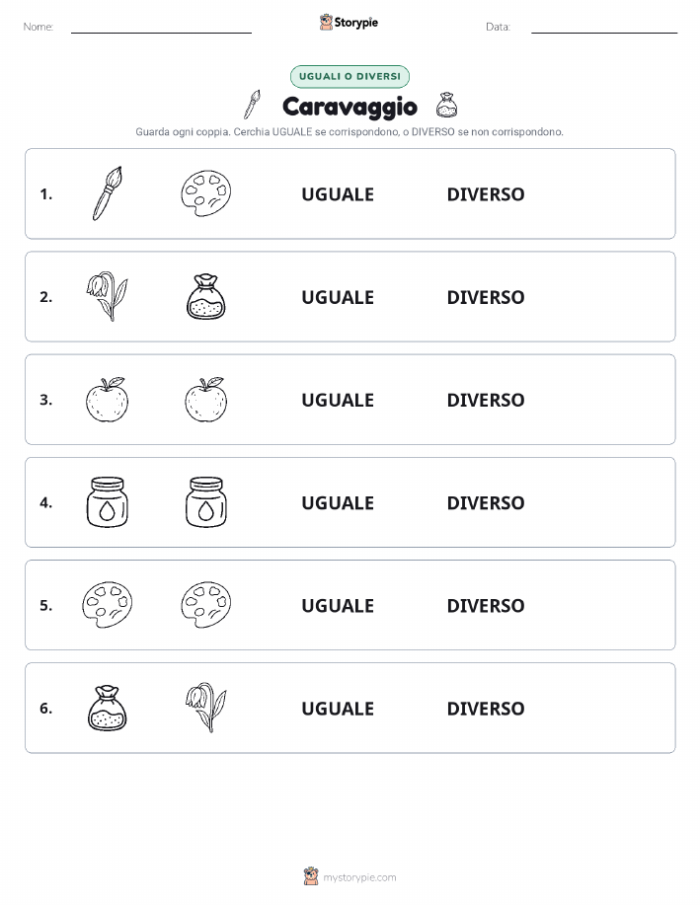
Task: Click the pigment sack icon in row 2
Action: coord(206,297)
